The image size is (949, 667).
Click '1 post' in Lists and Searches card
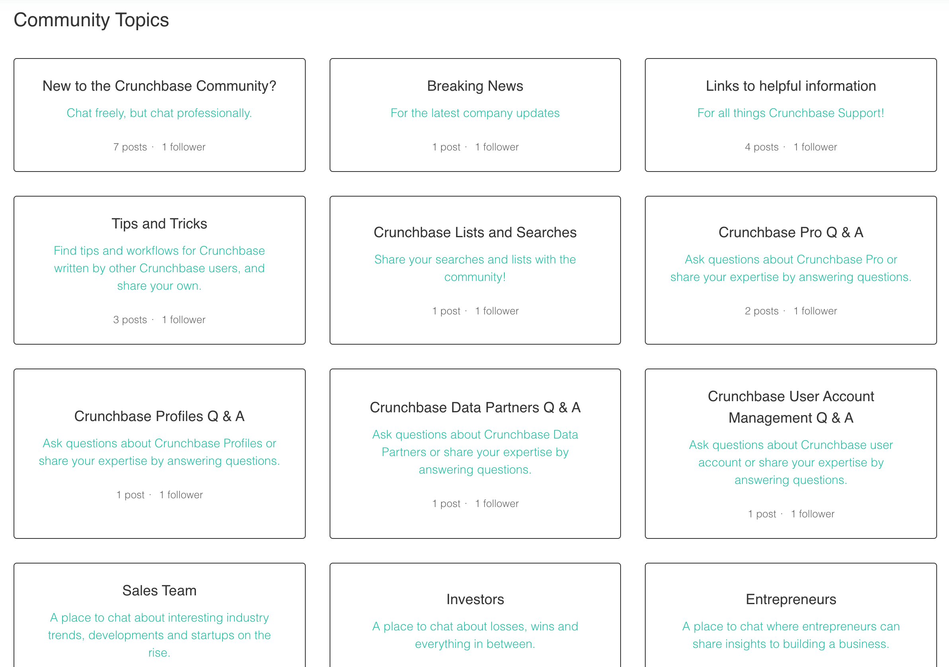point(446,311)
